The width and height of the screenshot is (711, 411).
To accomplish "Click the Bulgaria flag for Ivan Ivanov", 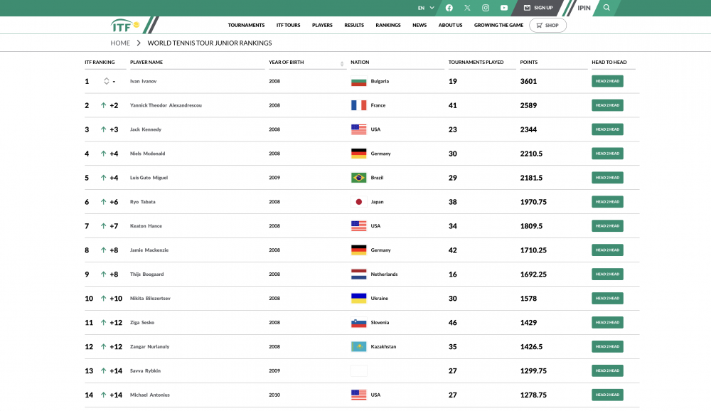I will click(358, 81).
